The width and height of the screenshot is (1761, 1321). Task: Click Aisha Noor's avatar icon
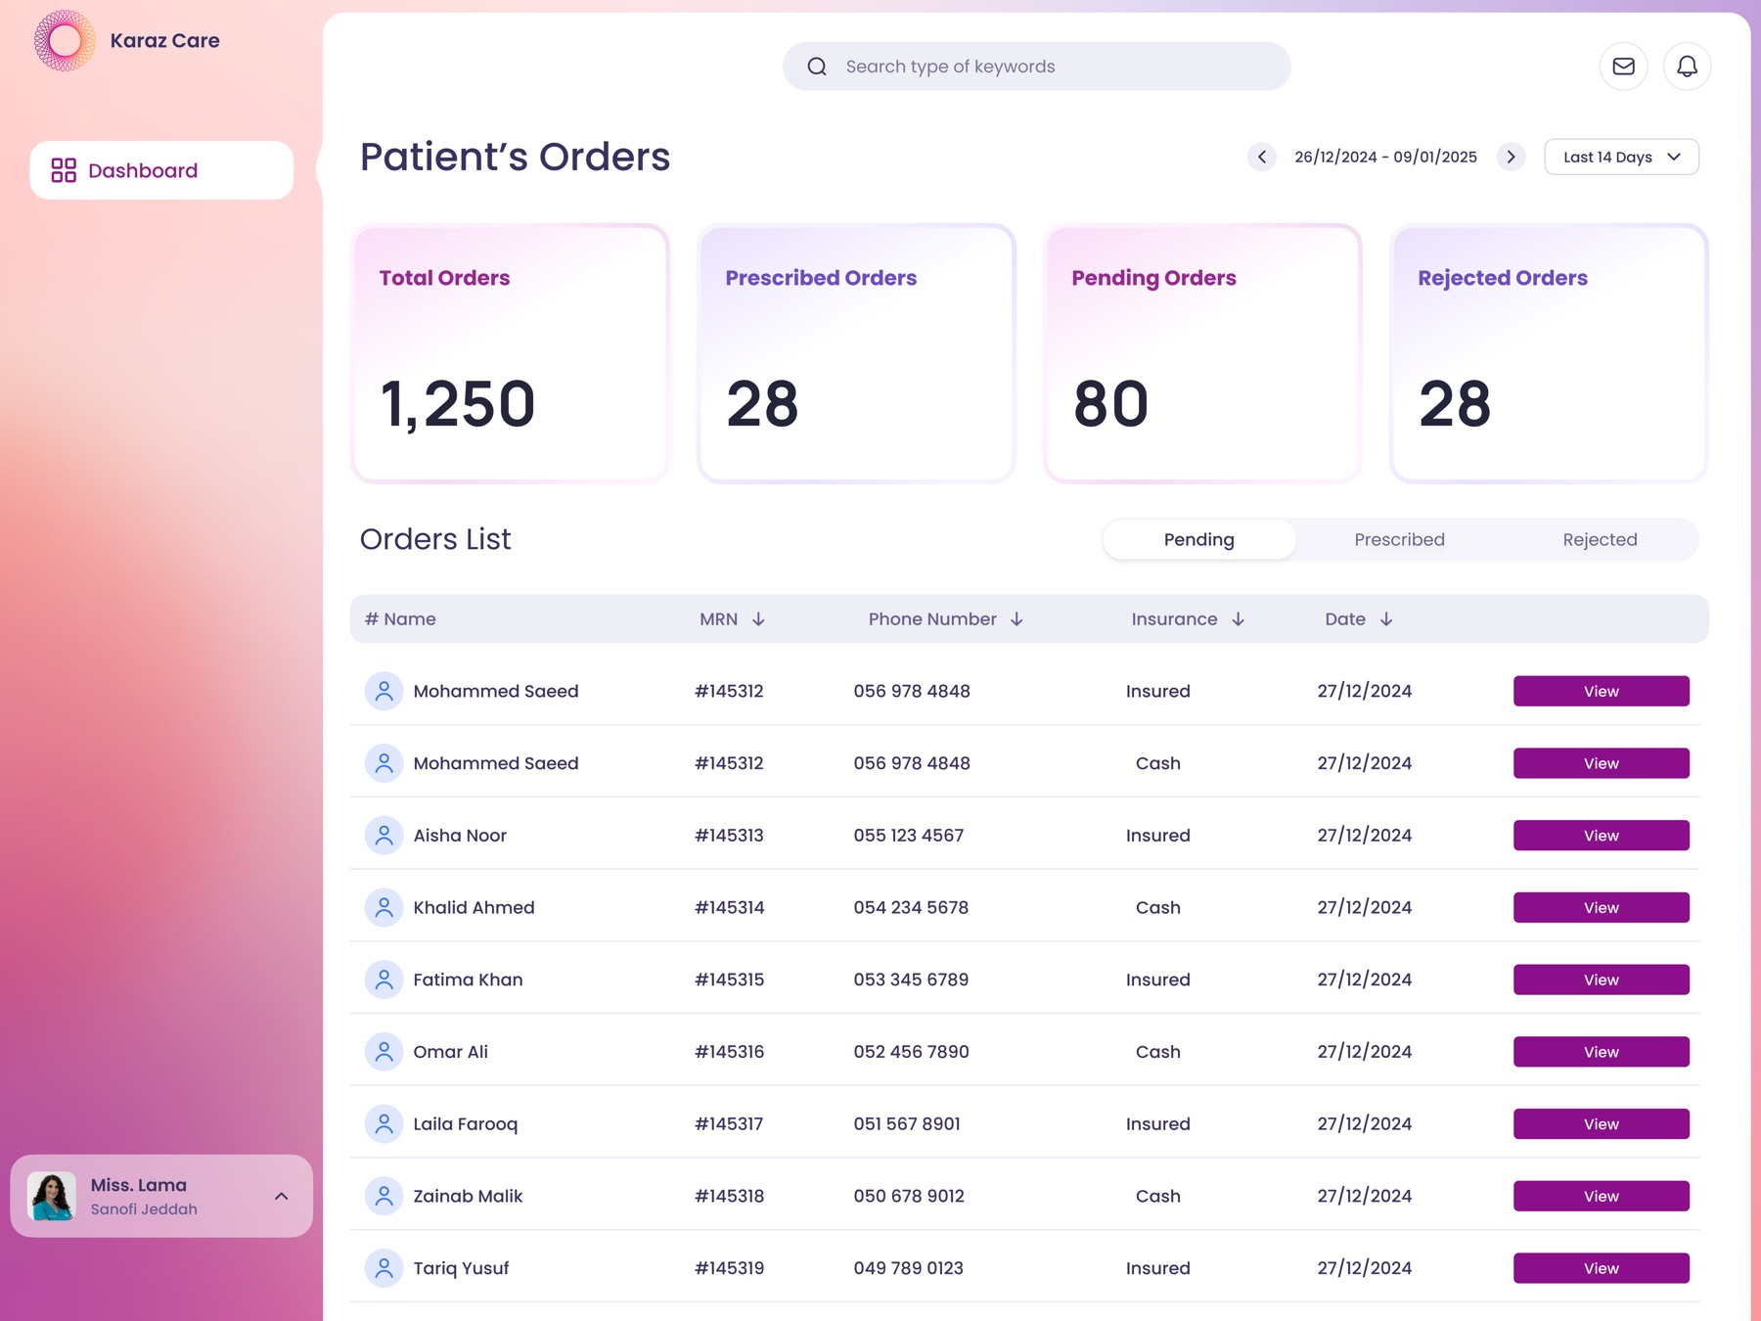(384, 836)
